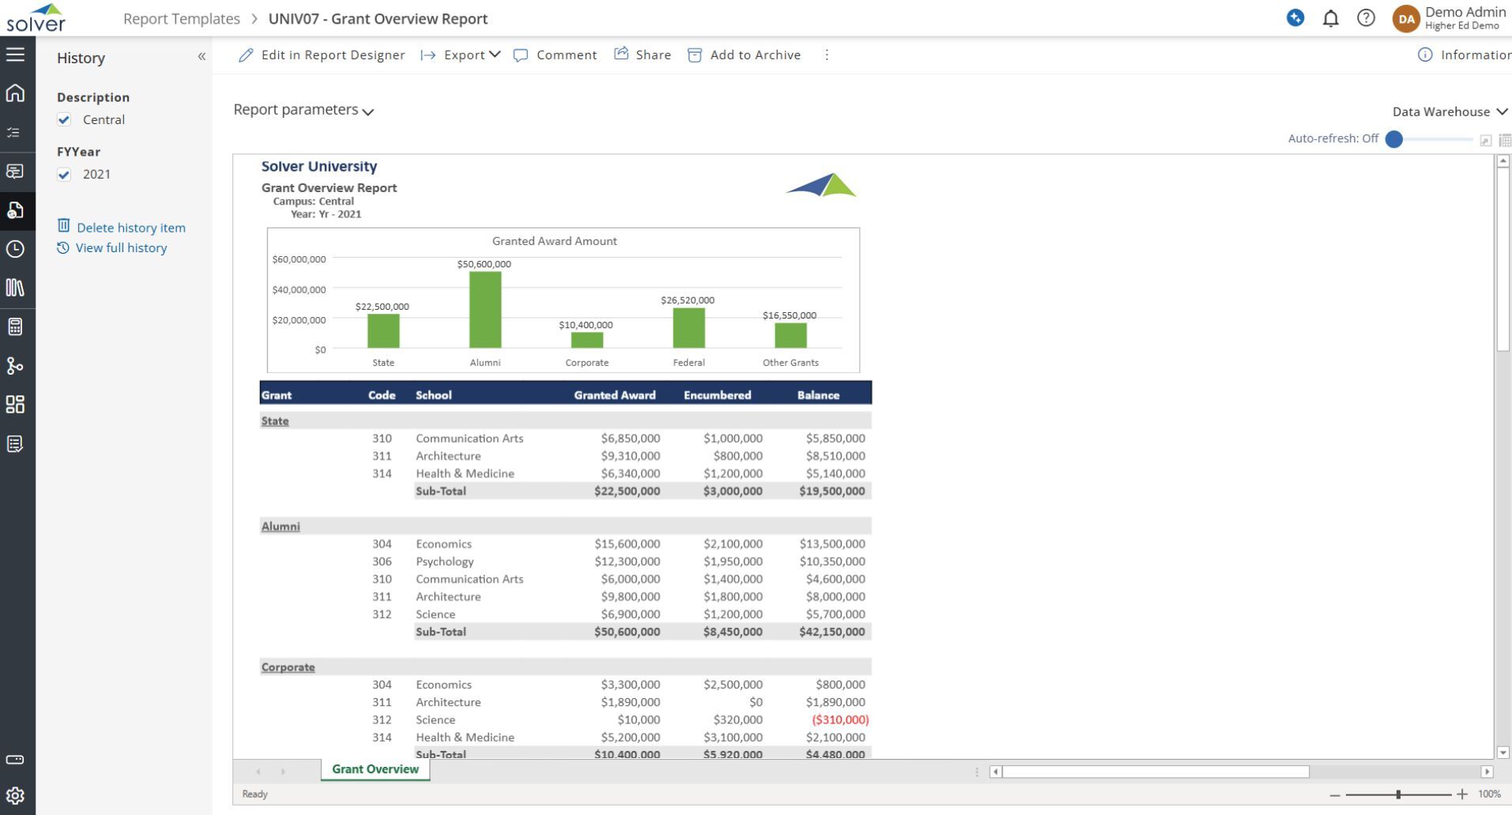Click the help question mark icon
The width and height of the screenshot is (1512, 815).
point(1366,18)
